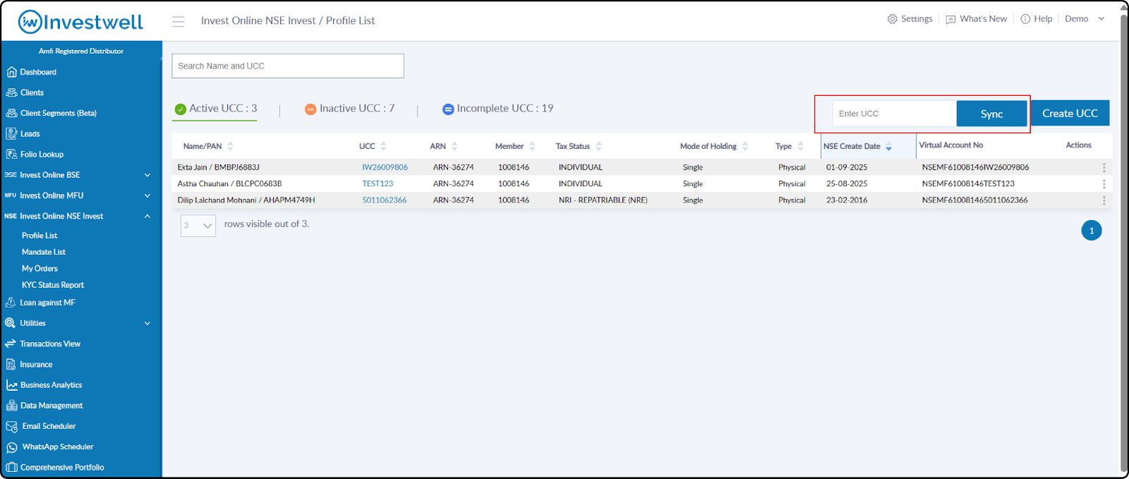
Task: Open UCC link IW26009806
Action: (385, 167)
